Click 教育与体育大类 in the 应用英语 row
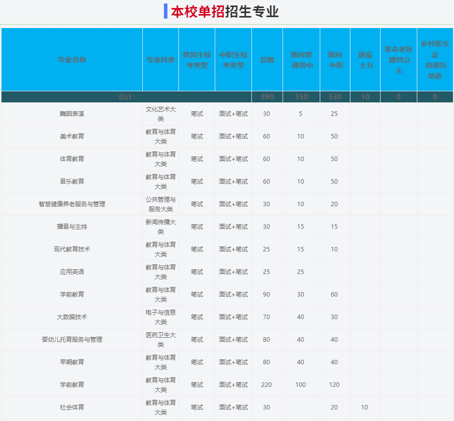Image resolution: width=454 pixels, height=421 pixels. [x=161, y=271]
